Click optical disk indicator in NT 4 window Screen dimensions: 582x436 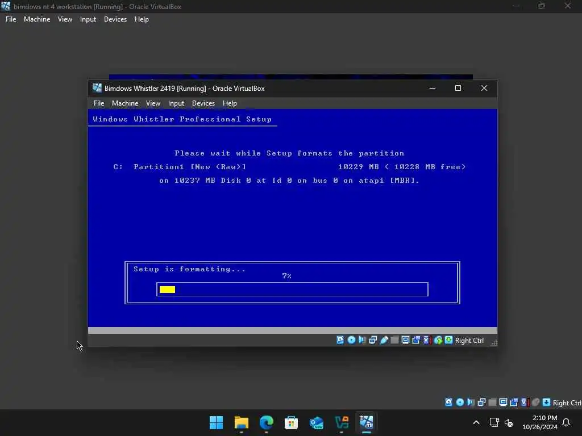point(460,403)
